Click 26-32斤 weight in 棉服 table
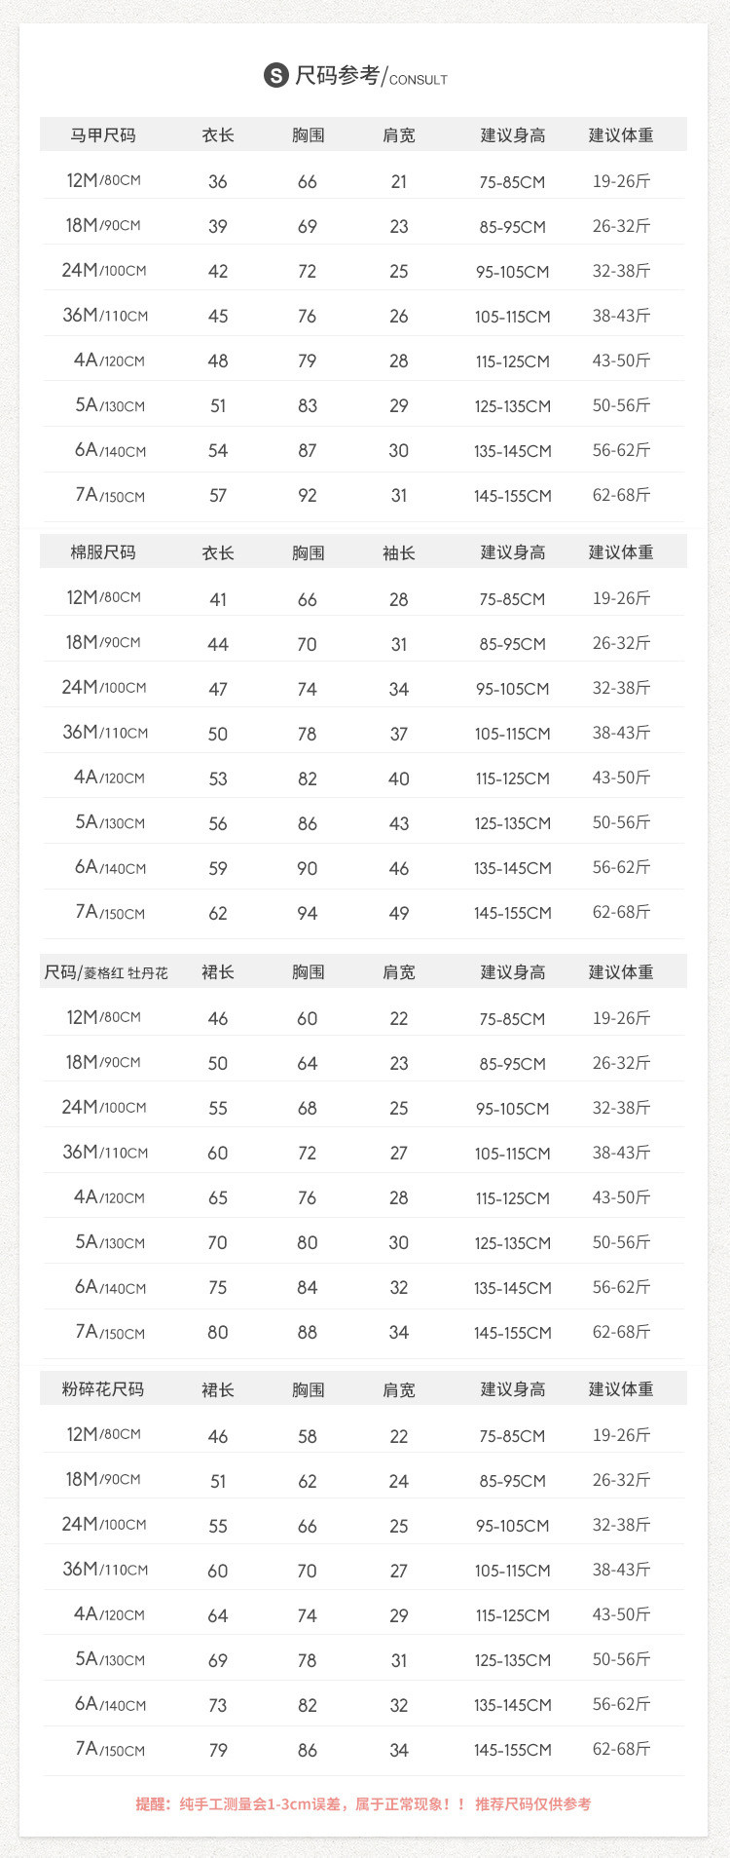Viewport: 730px width, 1858px height. (x=621, y=643)
